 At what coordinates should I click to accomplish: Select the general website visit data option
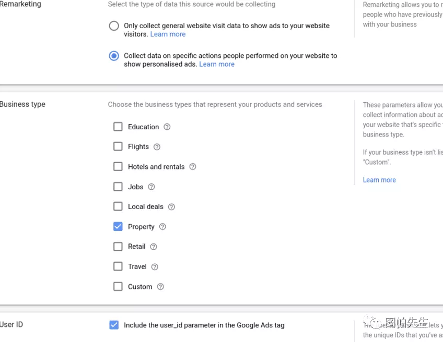114,26
